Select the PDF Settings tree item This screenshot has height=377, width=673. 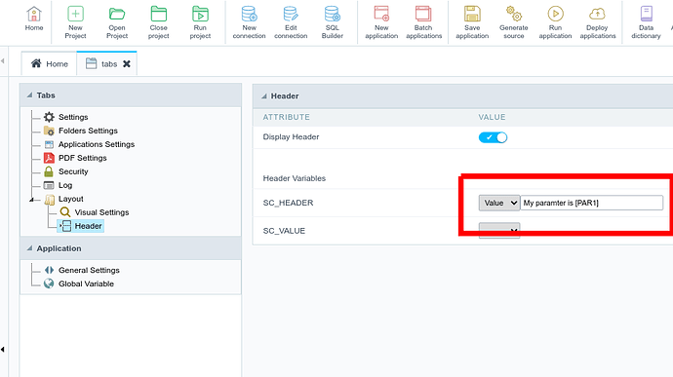point(82,158)
